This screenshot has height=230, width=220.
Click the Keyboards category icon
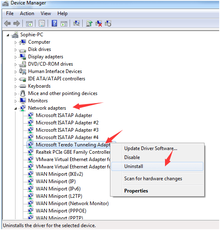click(23, 86)
